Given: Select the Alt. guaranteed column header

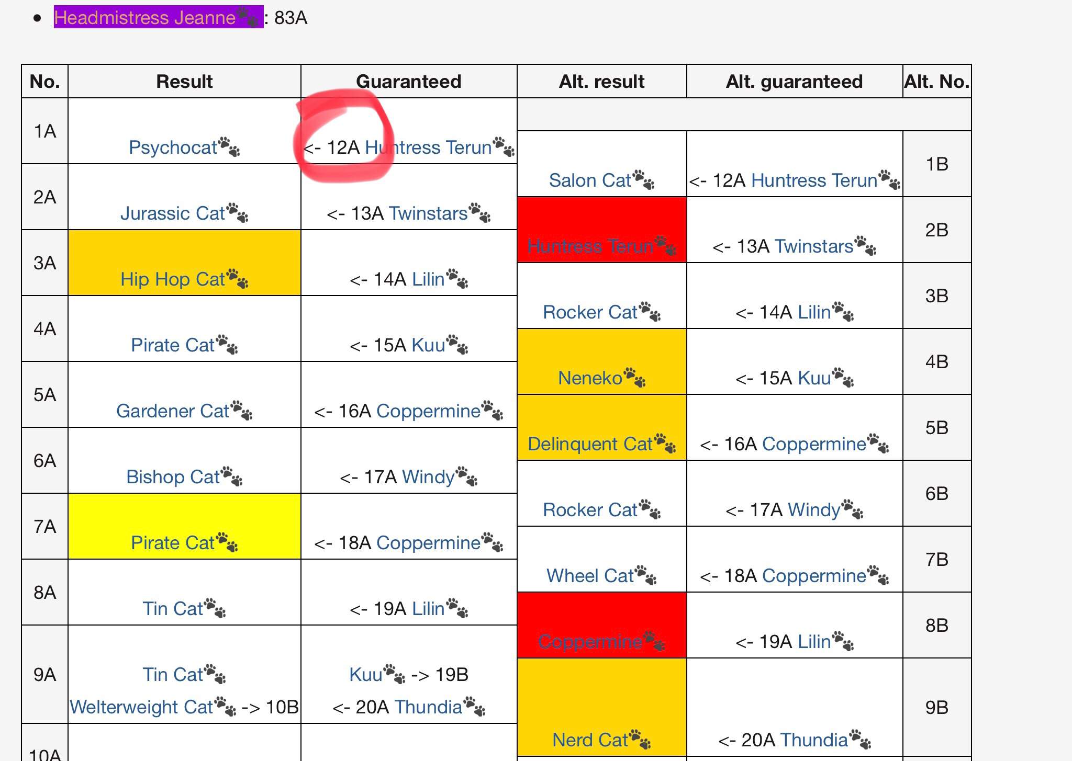Looking at the screenshot, I should pos(795,82).
